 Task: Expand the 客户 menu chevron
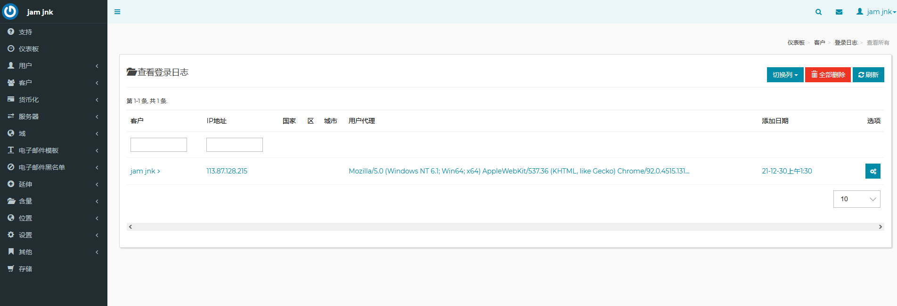(97, 83)
